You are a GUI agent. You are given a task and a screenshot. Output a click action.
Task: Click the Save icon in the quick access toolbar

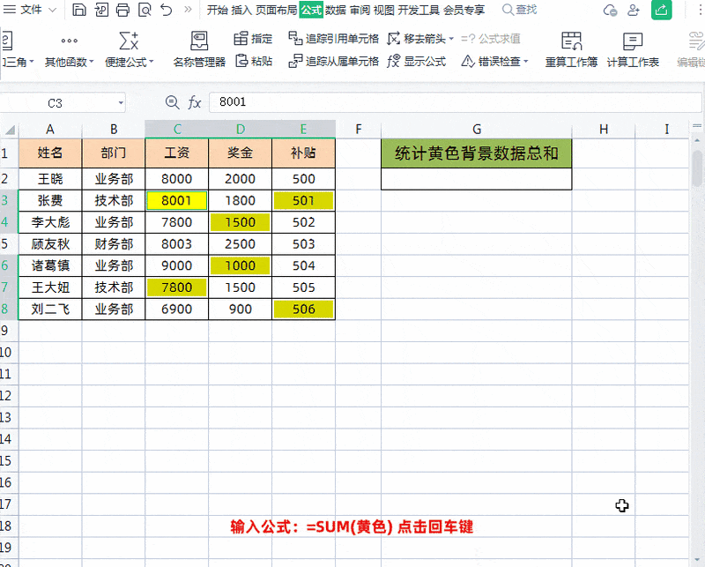79,10
